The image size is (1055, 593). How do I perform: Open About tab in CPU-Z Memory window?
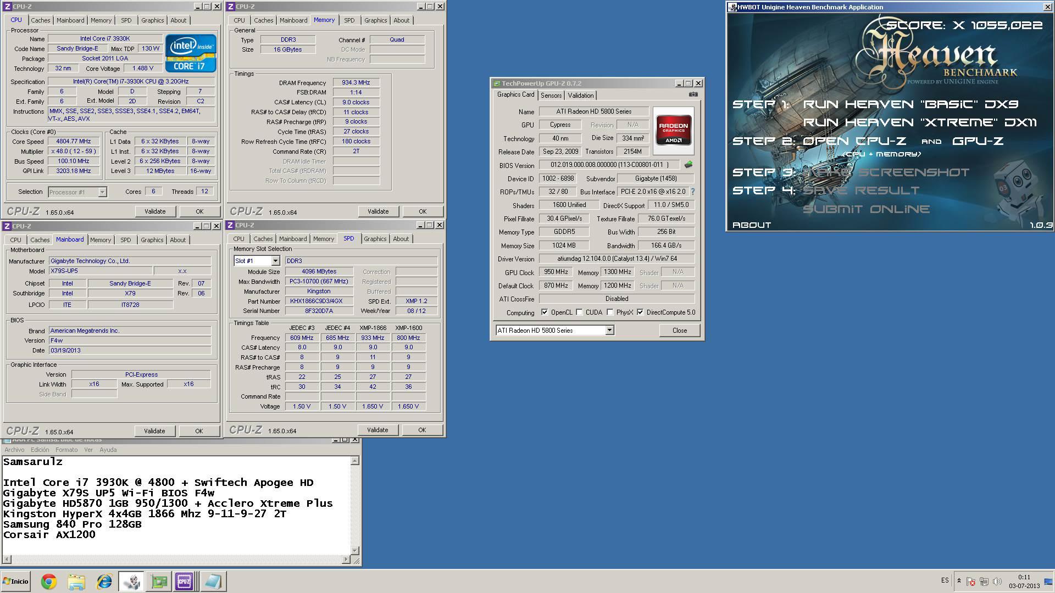click(x=401, y=20)
